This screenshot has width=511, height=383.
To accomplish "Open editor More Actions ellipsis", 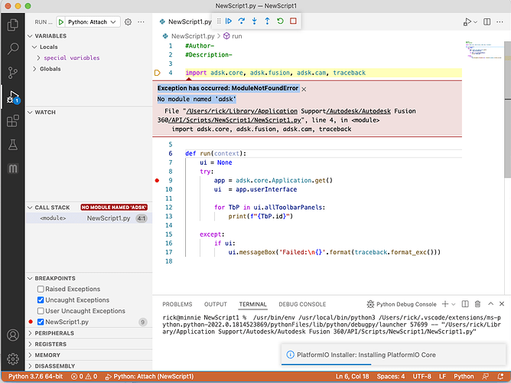I will tap(500, 22).
